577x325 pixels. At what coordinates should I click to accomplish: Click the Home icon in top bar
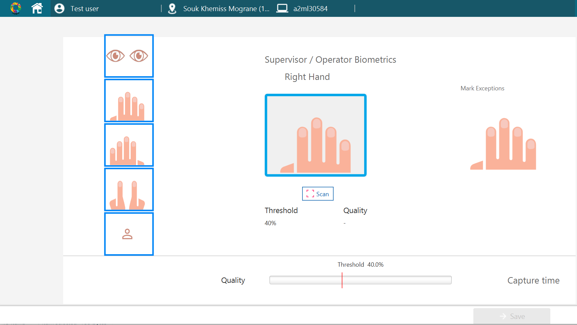click(37, 8)
